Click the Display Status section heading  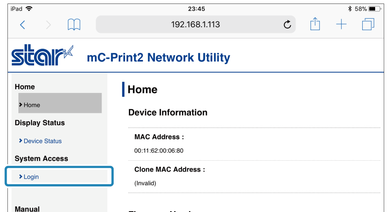(x=40, y=123)
